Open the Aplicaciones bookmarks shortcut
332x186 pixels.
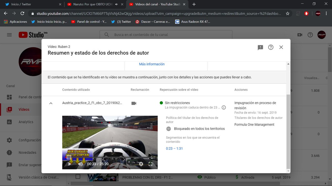pyautogui.click(x=15, y=21)
